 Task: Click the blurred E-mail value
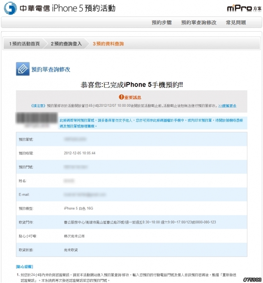tap(85, 195)
